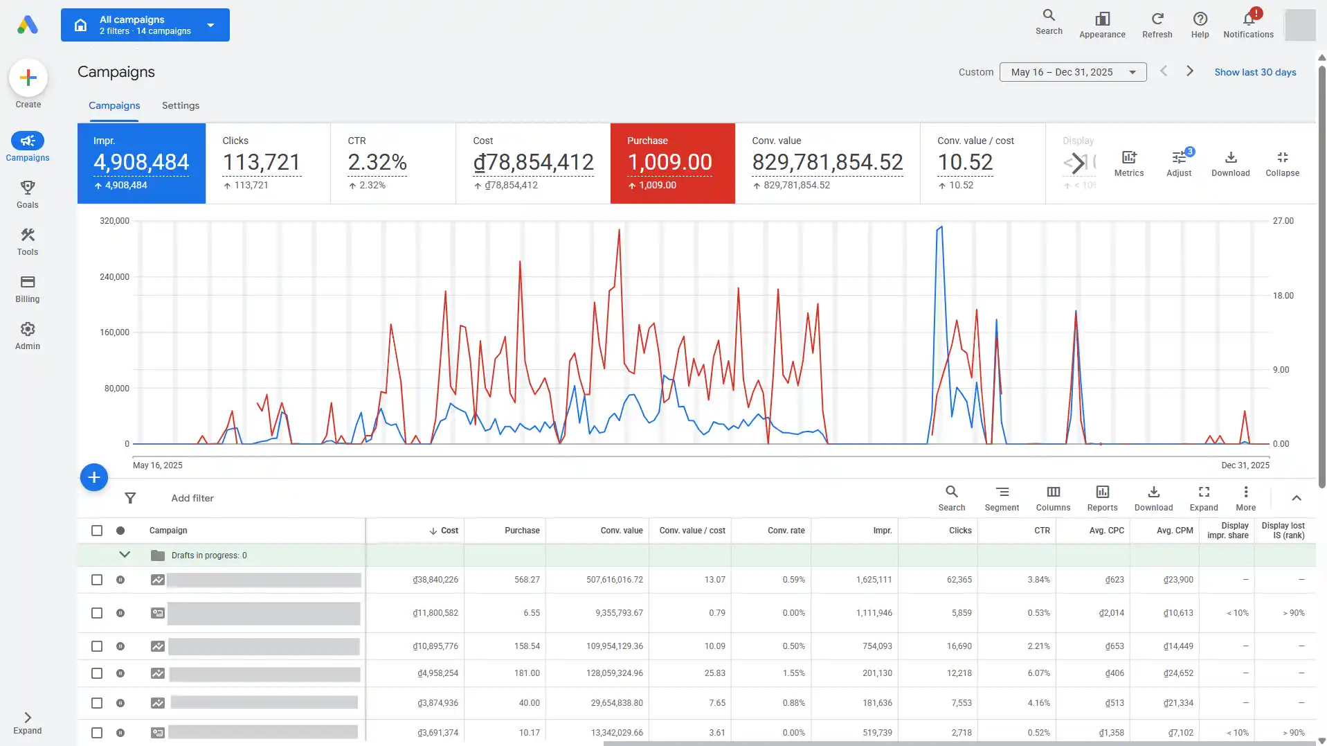
Task: Open Tools in the sidebar
Action: [x=28, y=241]
